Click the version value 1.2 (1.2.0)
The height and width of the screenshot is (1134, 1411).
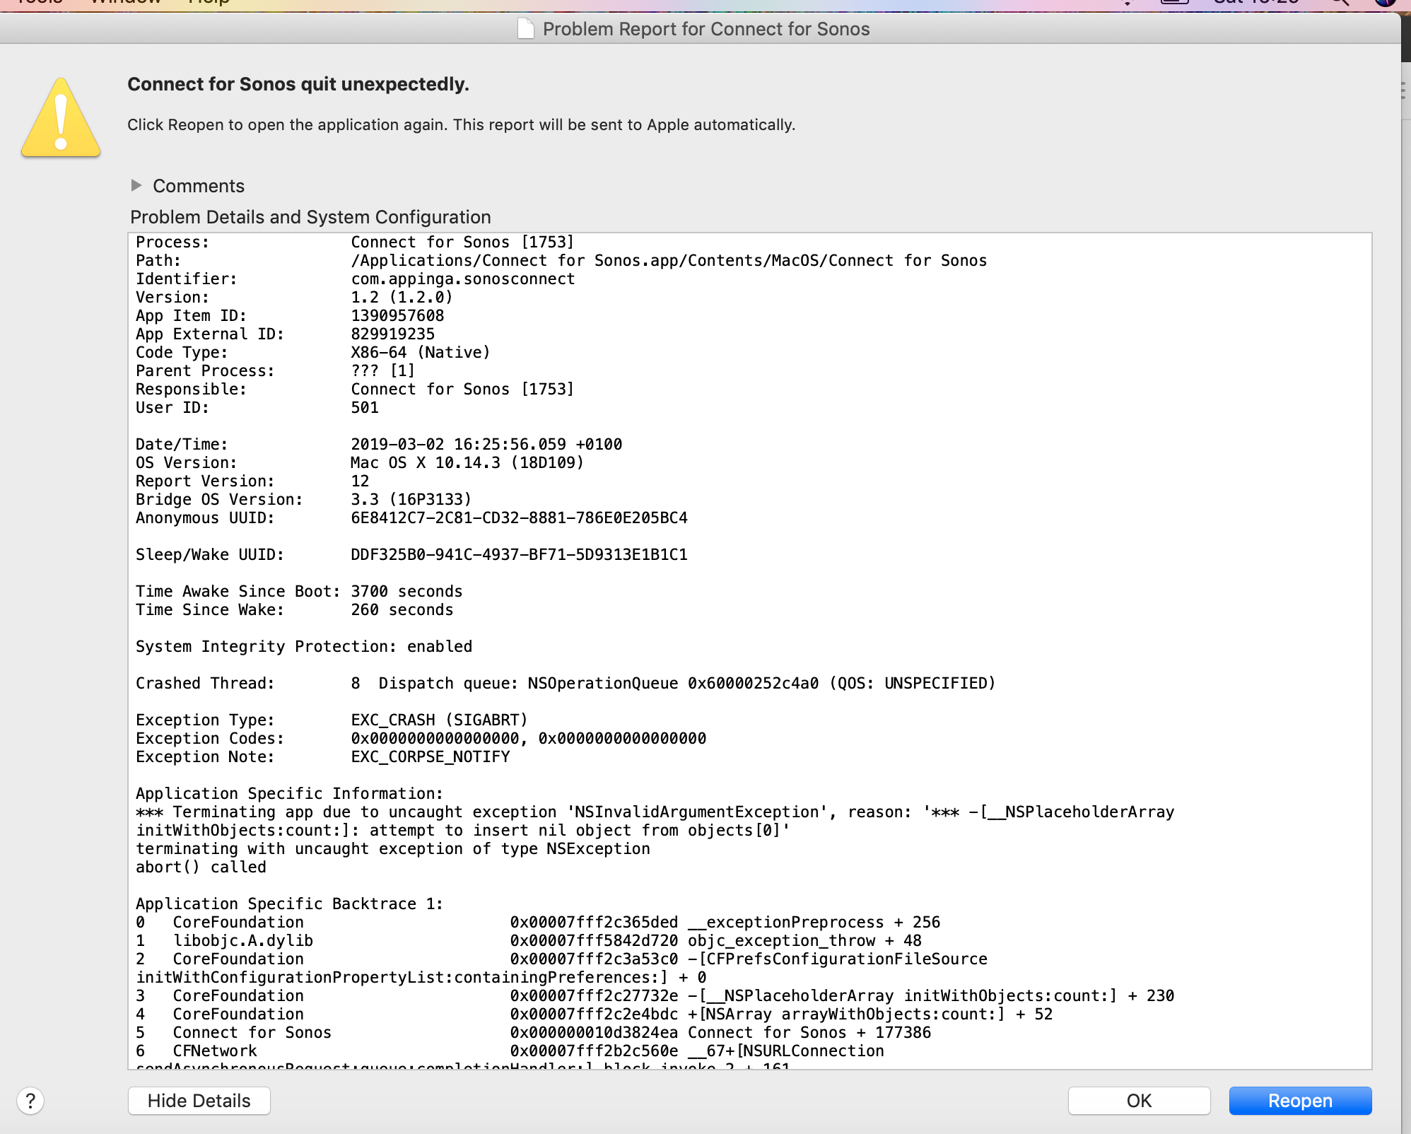pyautogui.click(x=402, y=298)
